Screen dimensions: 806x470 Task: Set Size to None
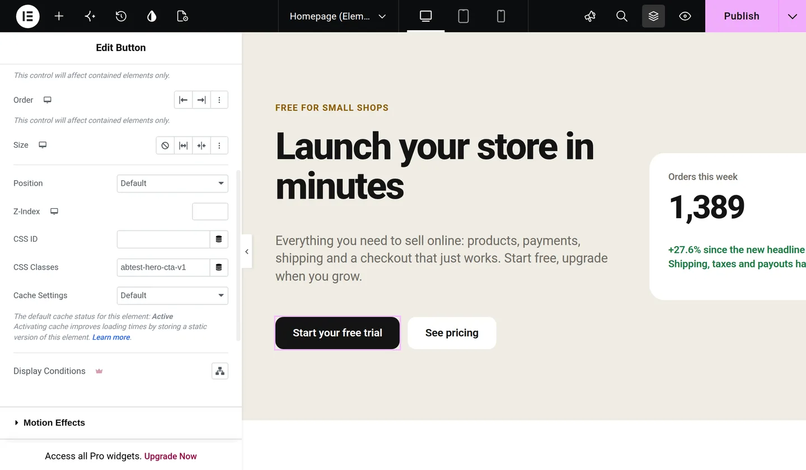point(165,145)
